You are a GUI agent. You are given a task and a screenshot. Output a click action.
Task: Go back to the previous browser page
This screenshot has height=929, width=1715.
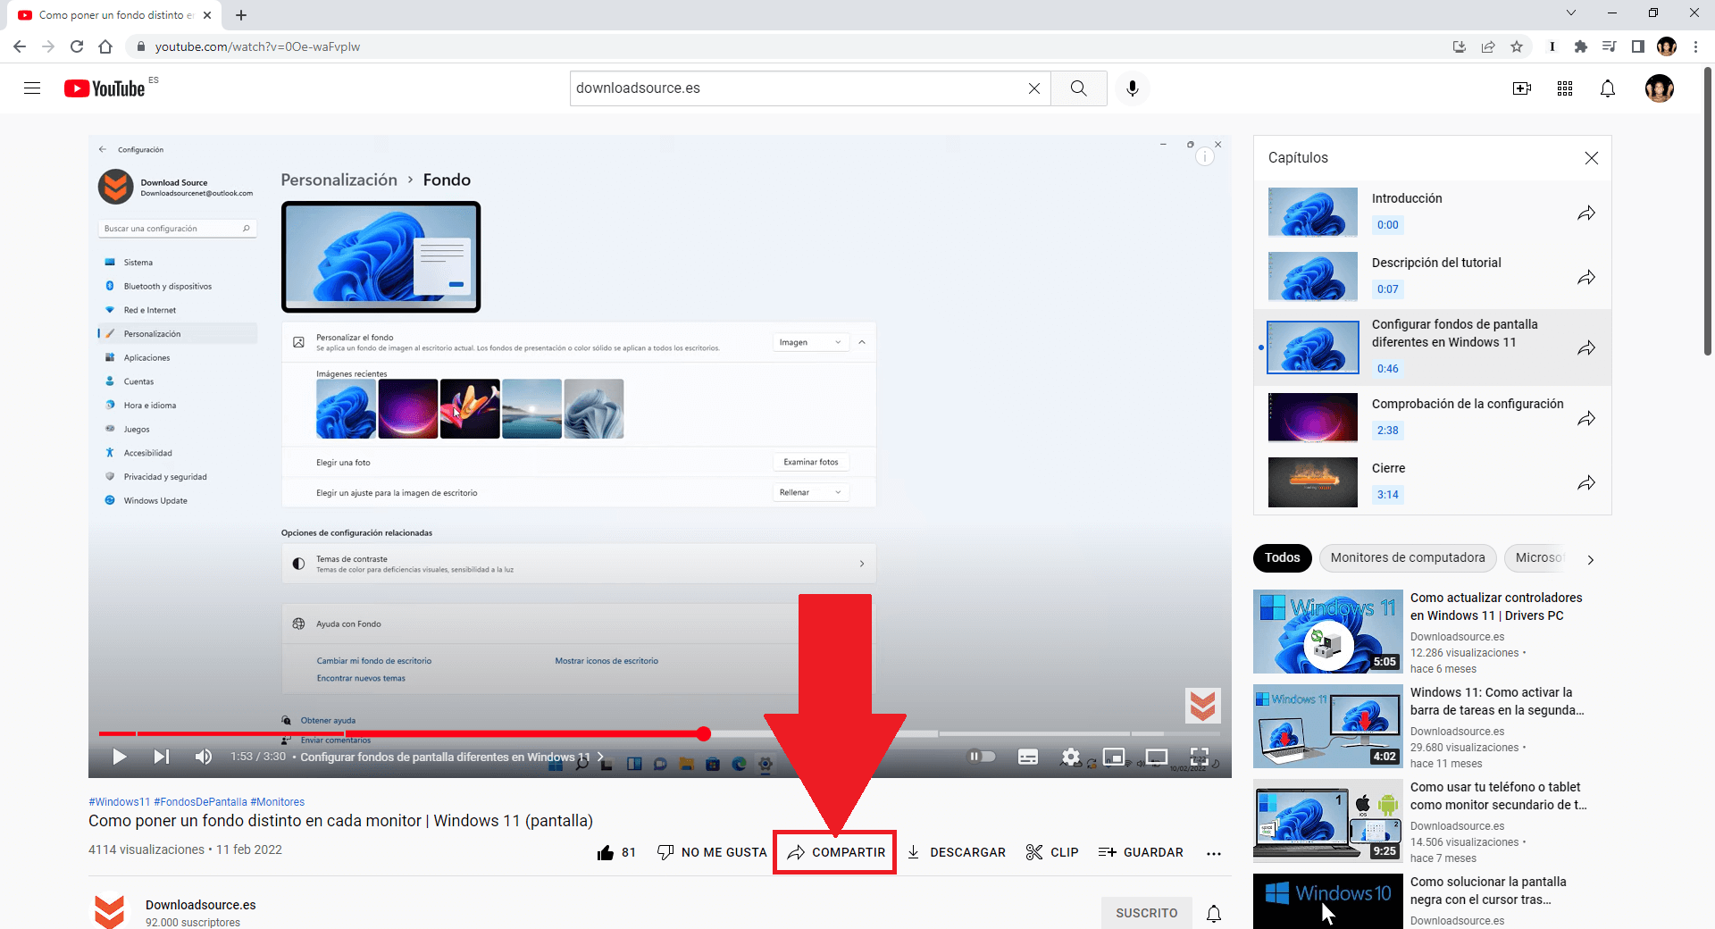coord(20,46)
